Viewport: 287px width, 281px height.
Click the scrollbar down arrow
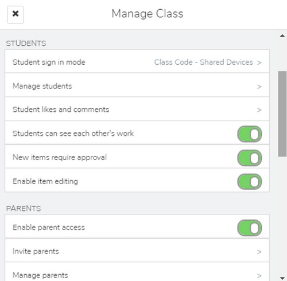(x=282, y=278)
